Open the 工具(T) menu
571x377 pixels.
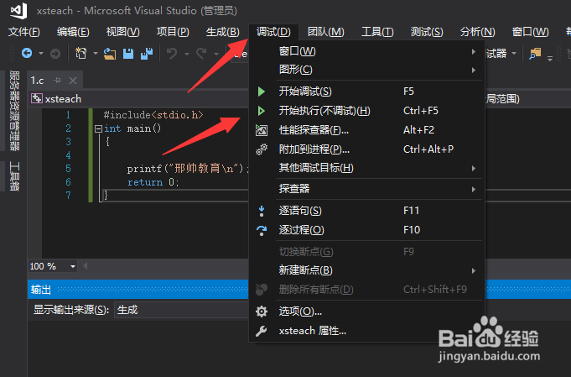click(377, 32)
